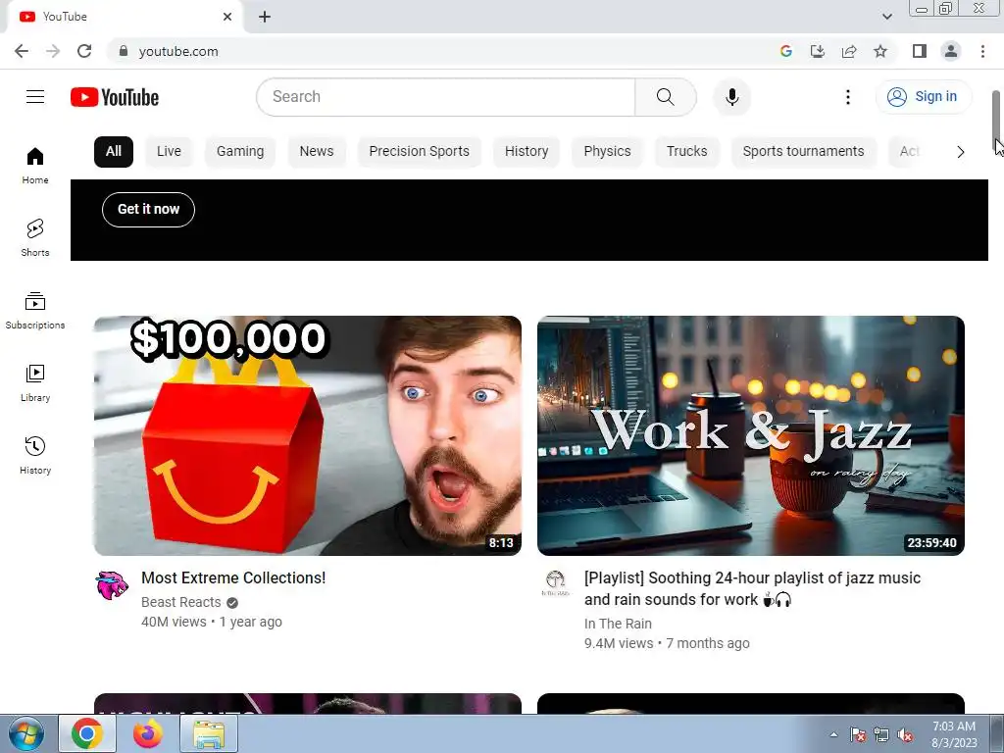Image resolution: width=1004 pixels, height=753 pixels.
Task: Show more category chips with right arrow
Action: point(960,152)
